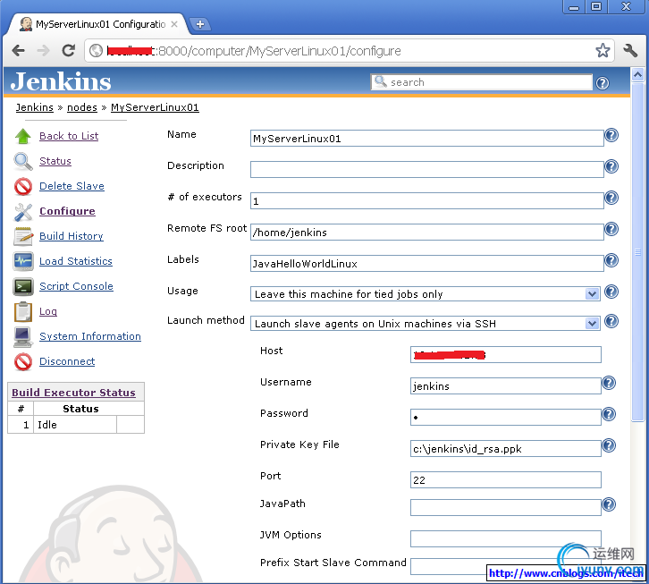Viewport: 649px width, 584px height.
Task: Open the Back to List link
Action: pyautogui.click(x=69, y=136)
